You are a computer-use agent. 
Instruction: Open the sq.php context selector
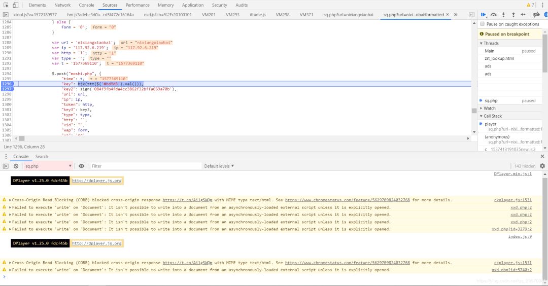point(48,166)
